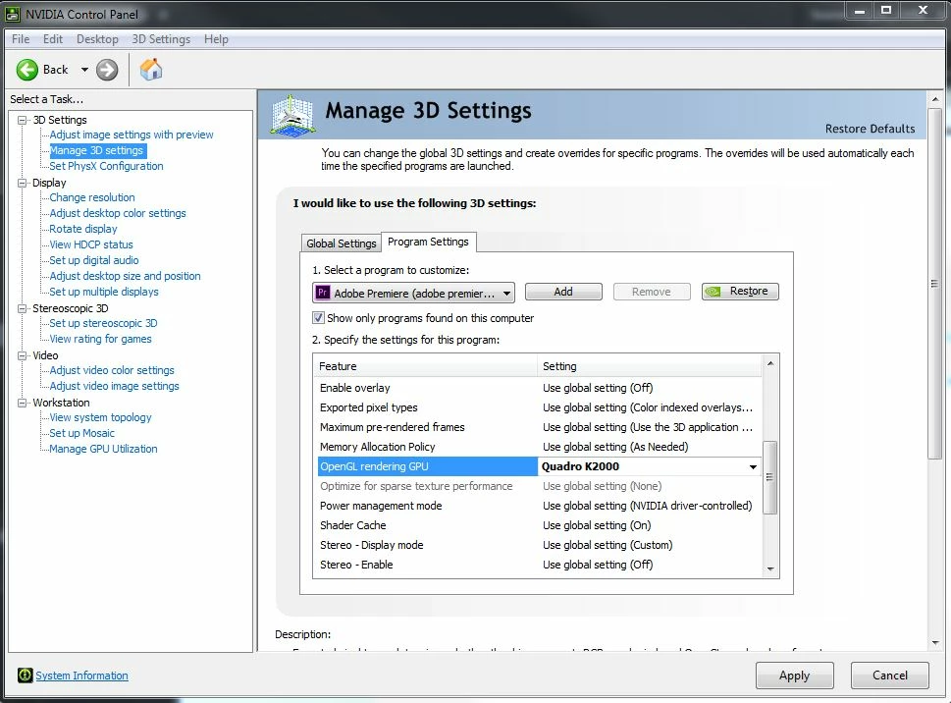951x703 pixels.
Task: Select the 'Memory Allocation Policy' row
Action: (x=539, y=447)
